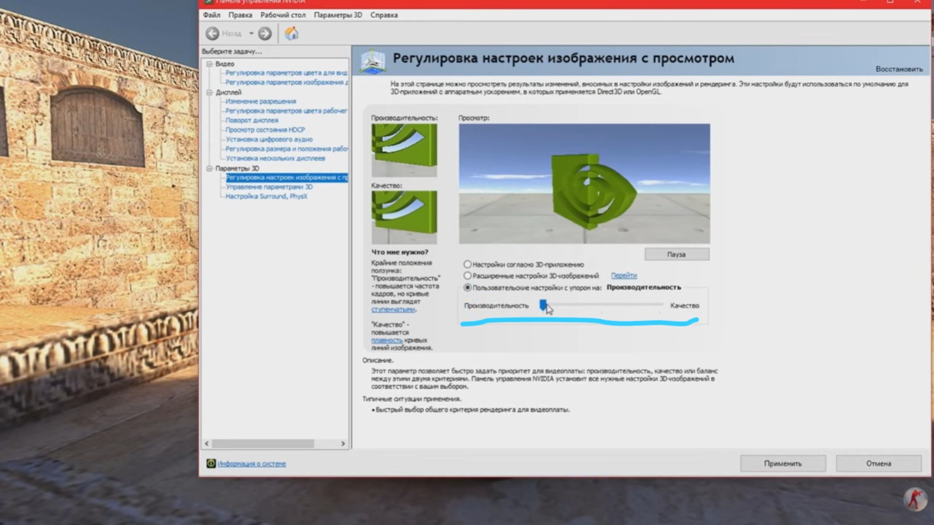Open the Back button history dropdown arrow
The height and width of the screenshot is (525, 934).
click(251, 34)
